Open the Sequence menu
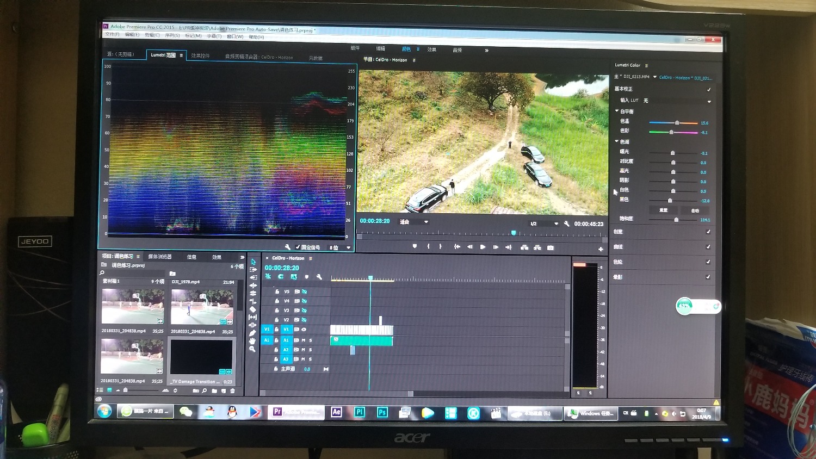 pos(172,35)
